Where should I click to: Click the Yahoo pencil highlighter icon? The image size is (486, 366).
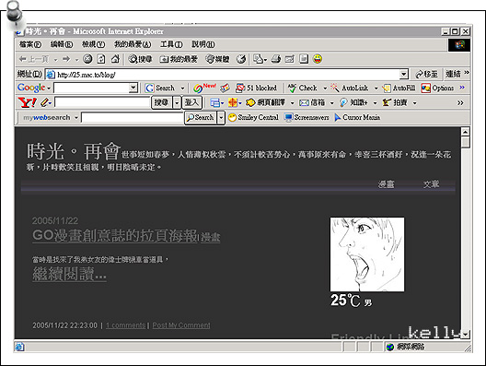tap(44, 102)
